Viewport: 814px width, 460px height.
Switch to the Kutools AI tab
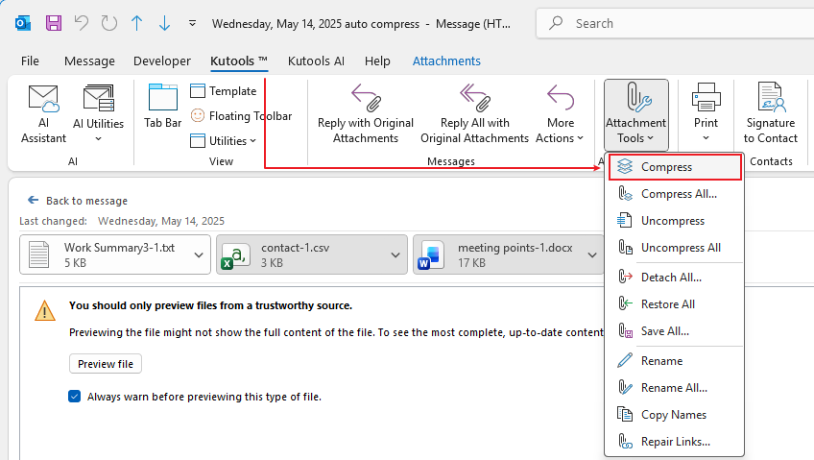[x=316, y=61]
